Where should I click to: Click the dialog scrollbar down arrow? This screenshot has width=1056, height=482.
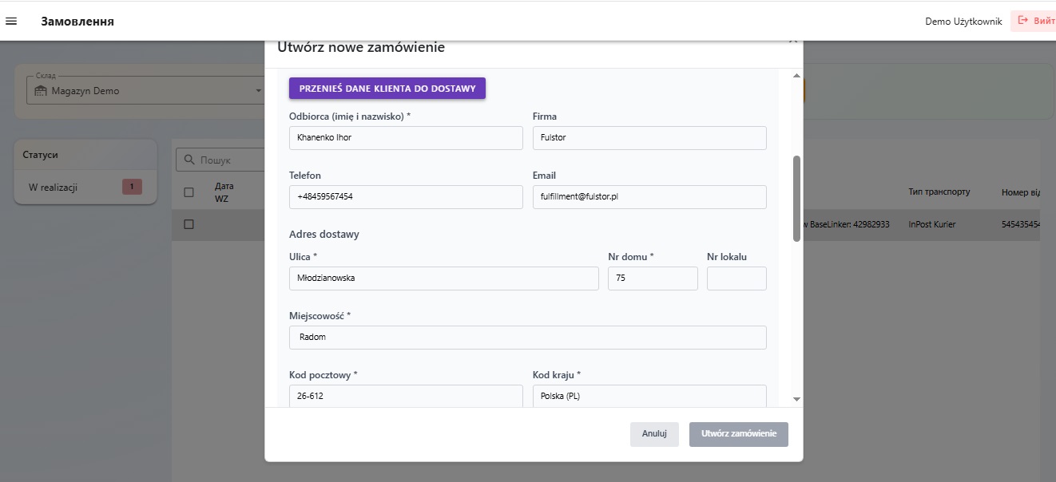[796, 398]
